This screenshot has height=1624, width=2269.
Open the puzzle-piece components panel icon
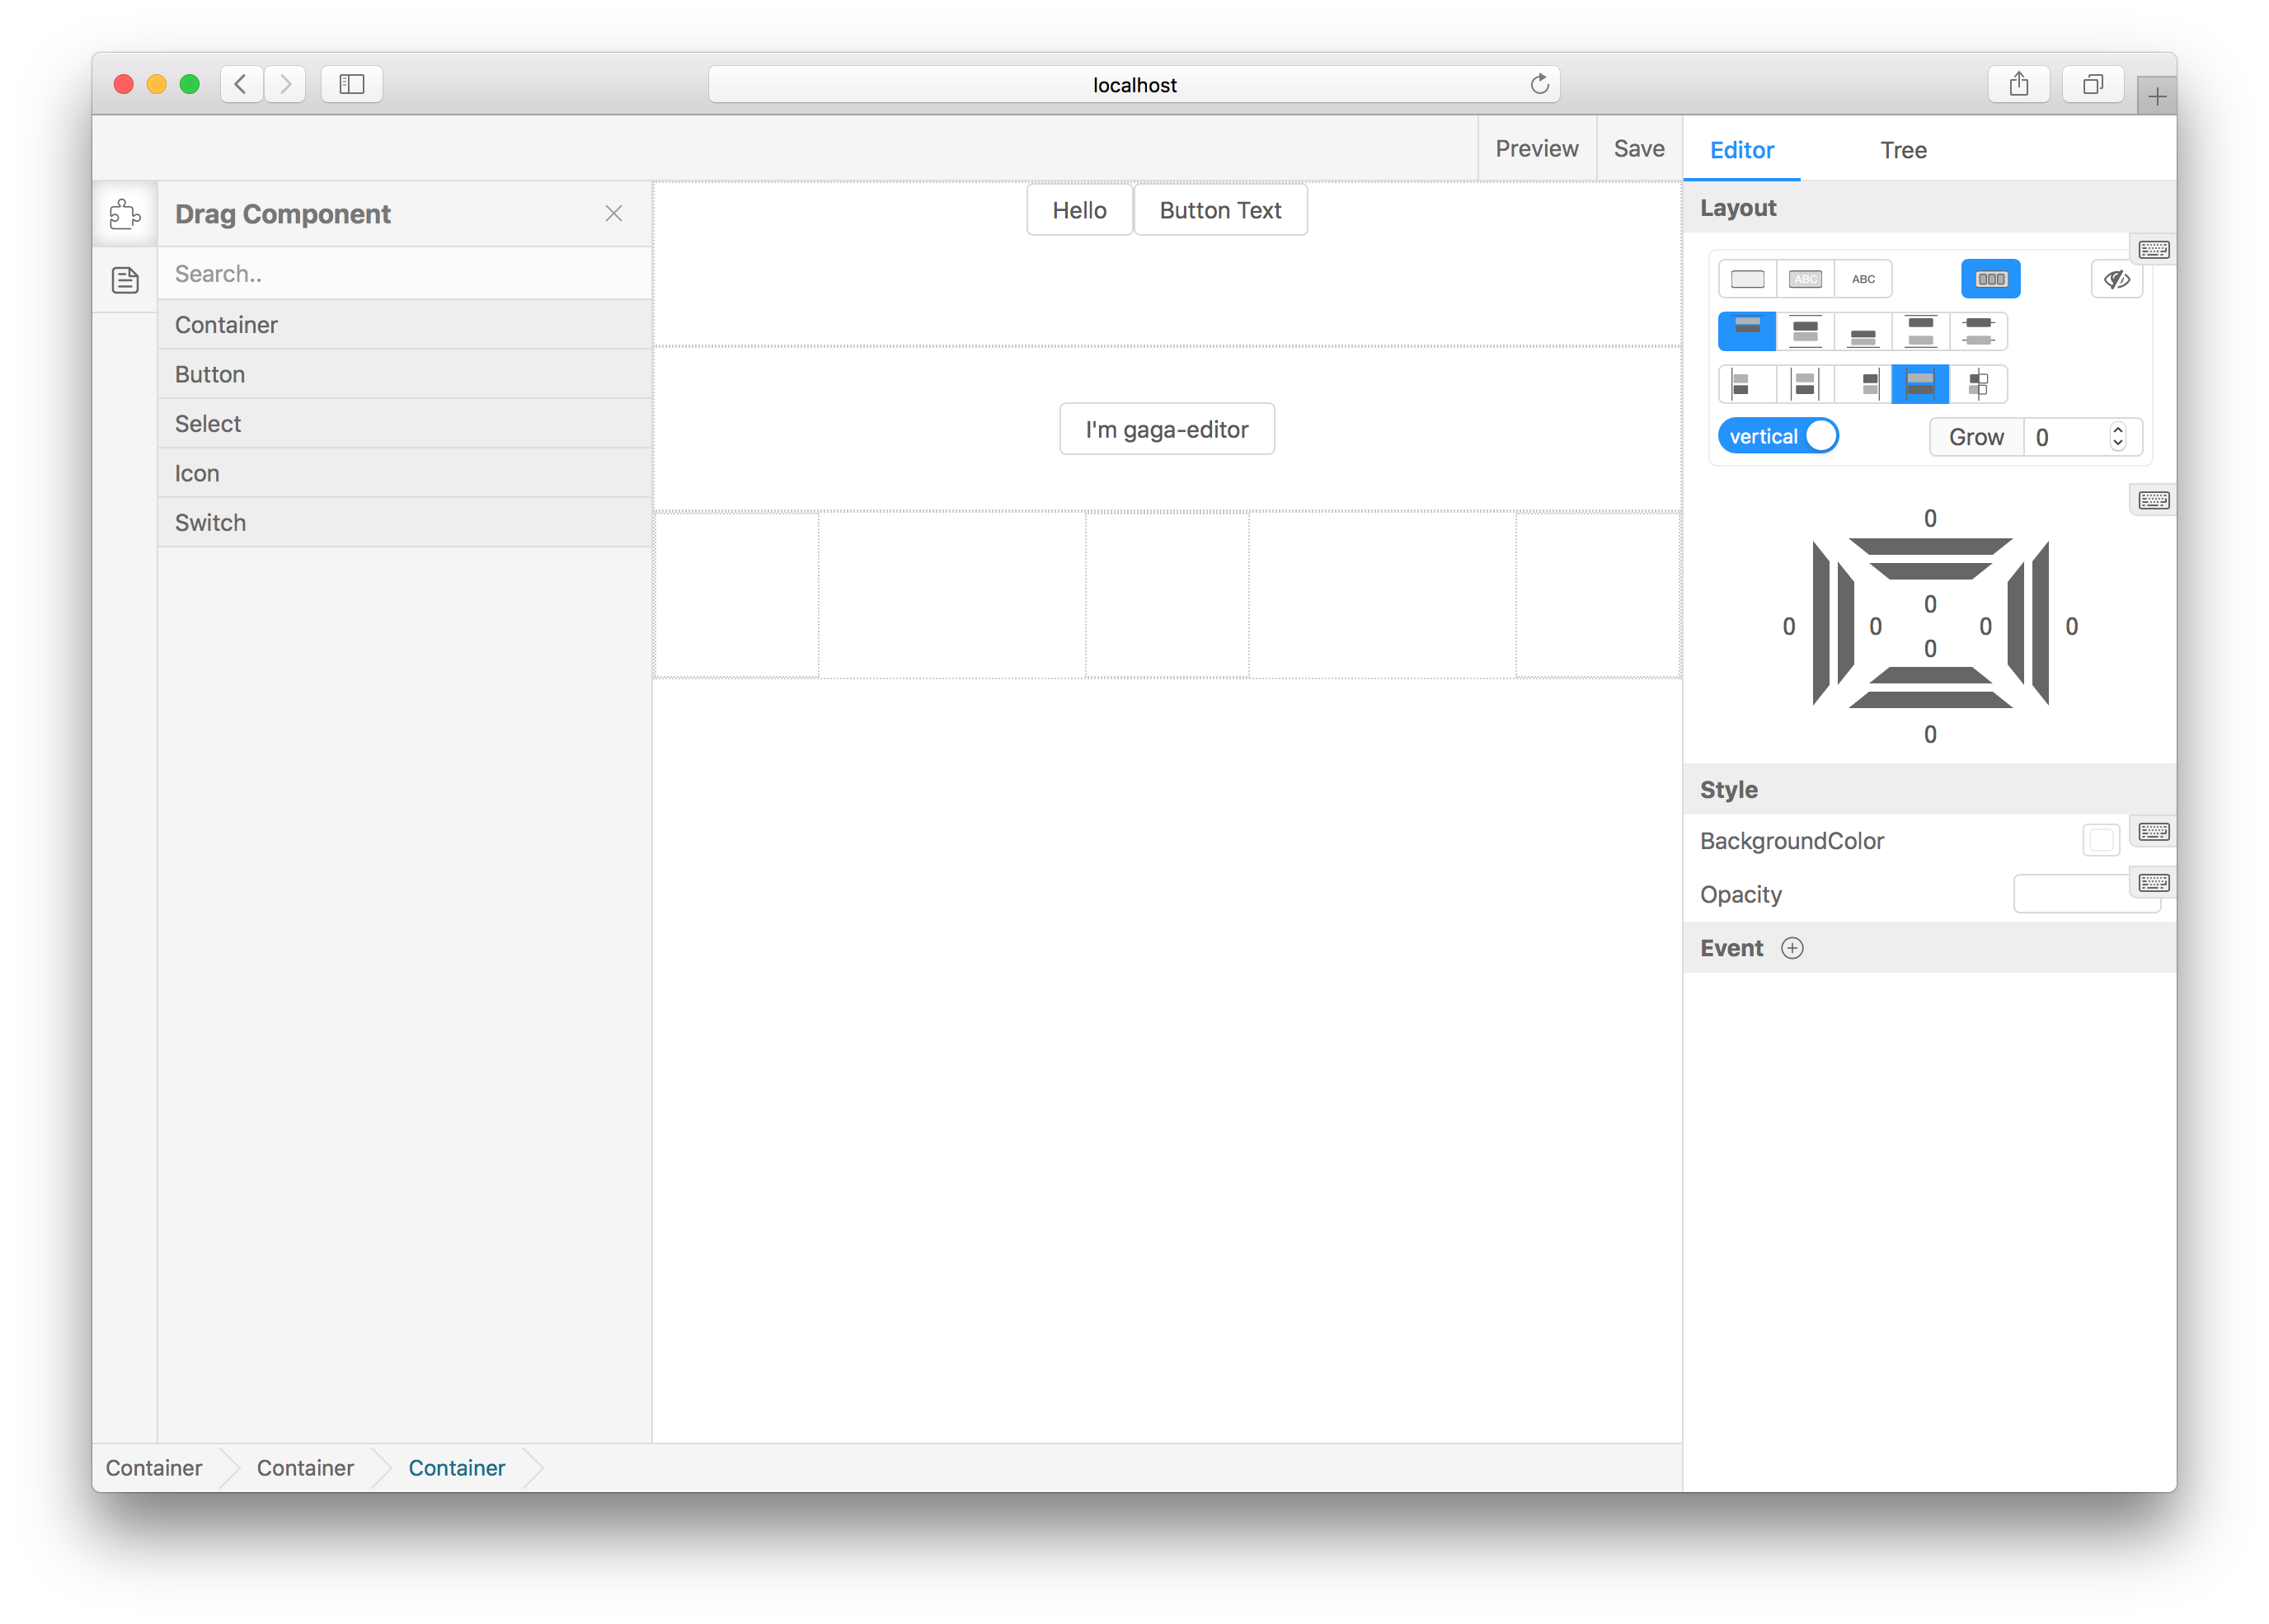point(125,214)
